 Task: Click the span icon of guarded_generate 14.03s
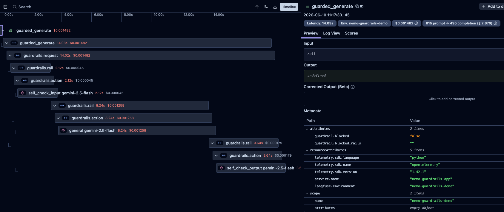pyautogui.click(x=14, y=43)
